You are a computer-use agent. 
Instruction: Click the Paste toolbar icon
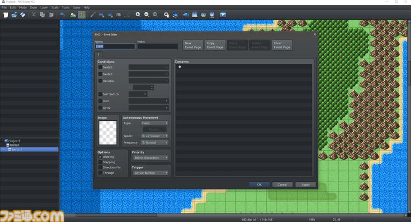point(51,15)
